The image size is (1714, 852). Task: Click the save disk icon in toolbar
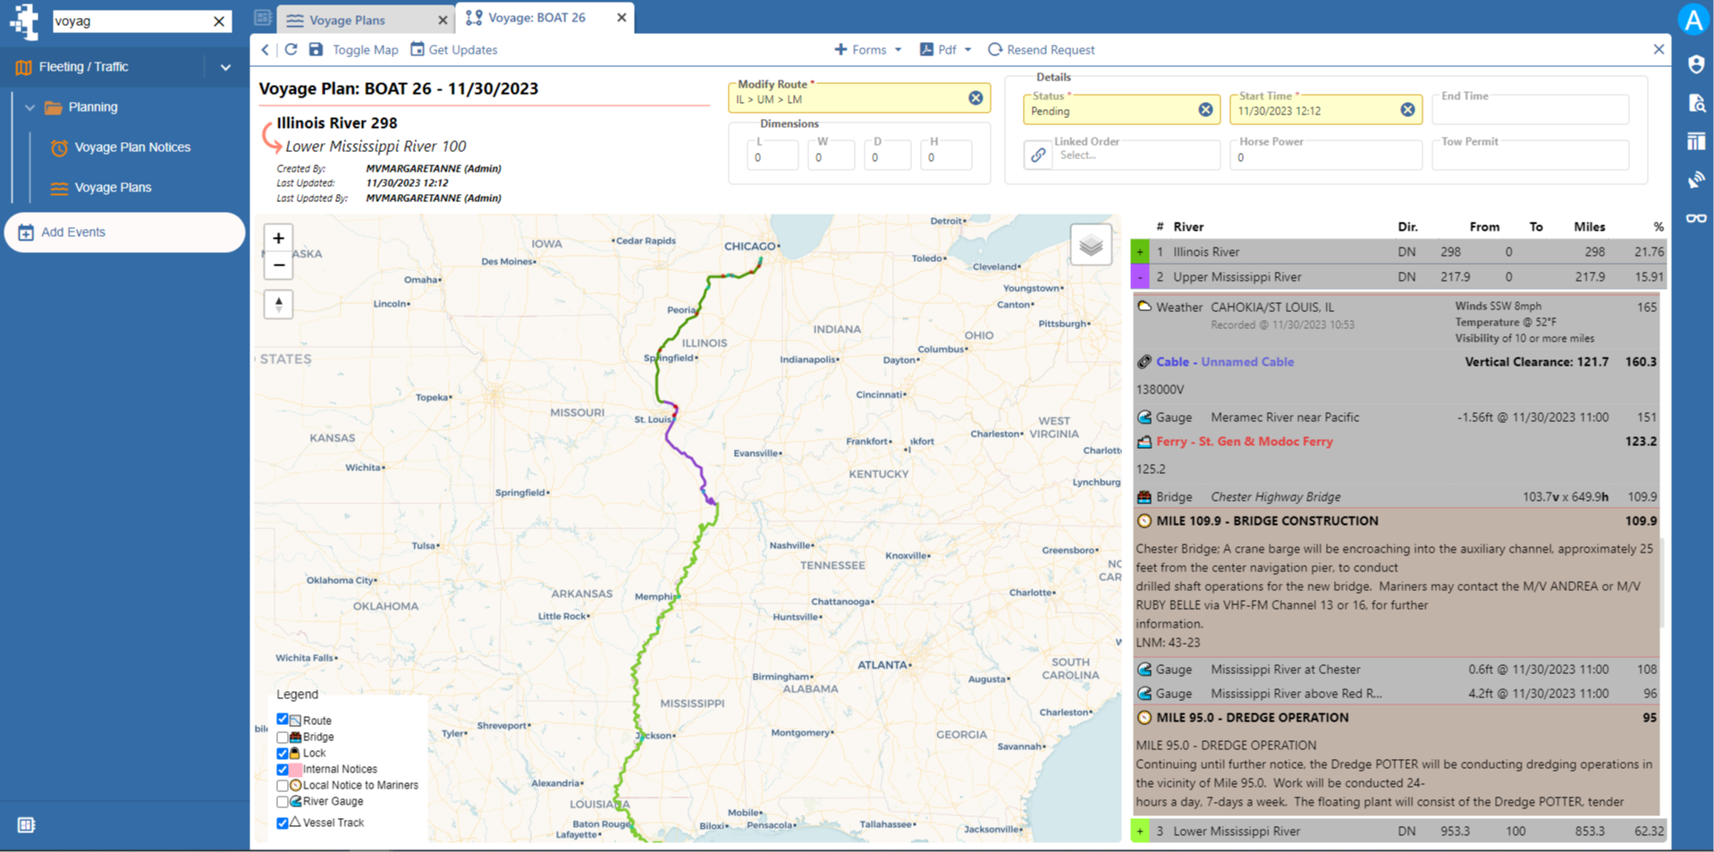click(316, 49)
